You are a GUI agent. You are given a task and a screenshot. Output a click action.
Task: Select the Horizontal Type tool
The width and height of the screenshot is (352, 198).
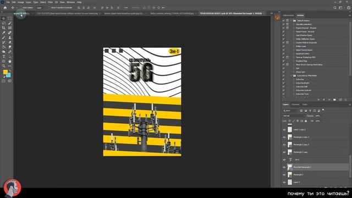click(4, 57)
